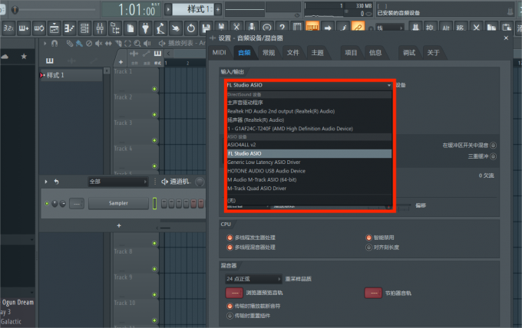The image size is (522, 328).
Task: Toggle the magnet snap icon in the playlist toolbar
Action: pos(55,43)
